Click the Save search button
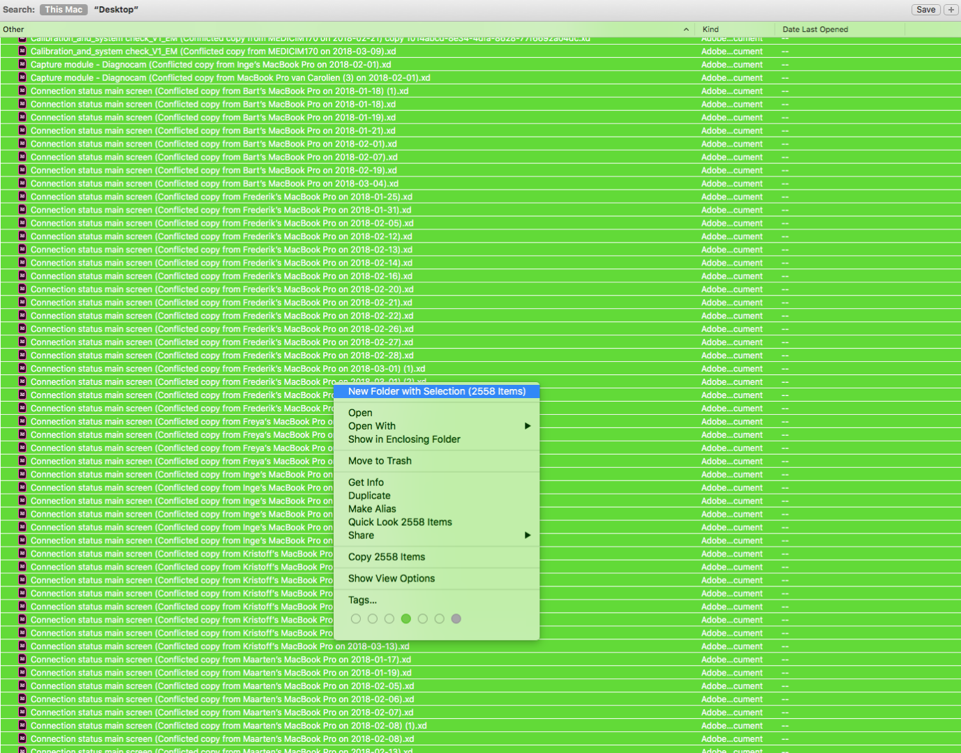Image resolution: width=961 pixels, height=753 pixels. click(926, 10)
